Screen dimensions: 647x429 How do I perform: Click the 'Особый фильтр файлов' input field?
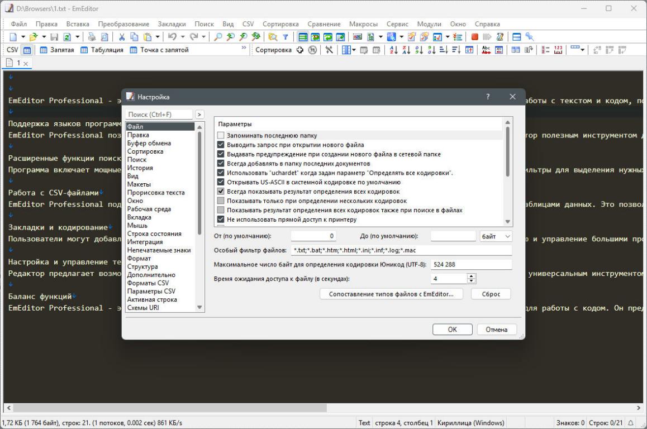[x=401, y=250]
